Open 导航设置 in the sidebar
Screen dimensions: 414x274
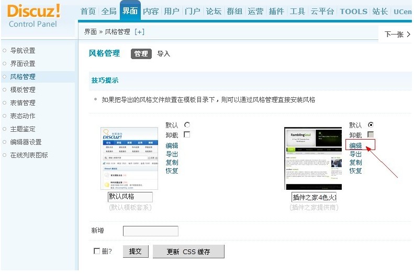[x=23, y=50]
